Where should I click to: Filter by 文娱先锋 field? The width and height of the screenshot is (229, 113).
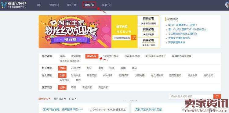(x=140, y=76)
